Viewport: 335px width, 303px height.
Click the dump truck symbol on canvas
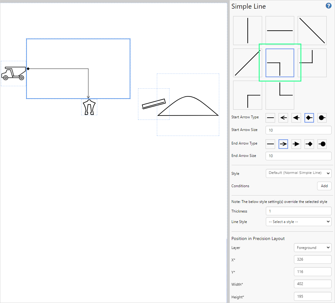tap(13, 74)
